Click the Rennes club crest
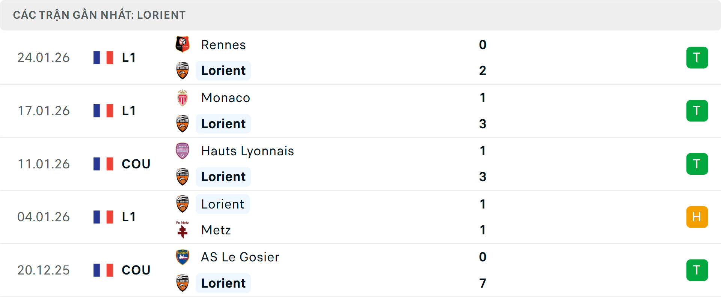The image size is (721, 297). point(183,45)
